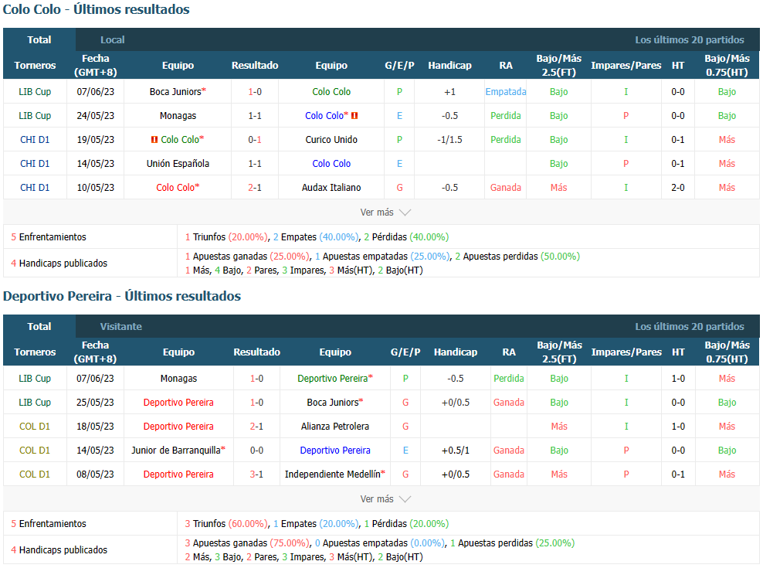The height and width of the screenshot is (568, 763).
Task: Click the 'Empatada' RA value
Action: click(x=506, y=92)
